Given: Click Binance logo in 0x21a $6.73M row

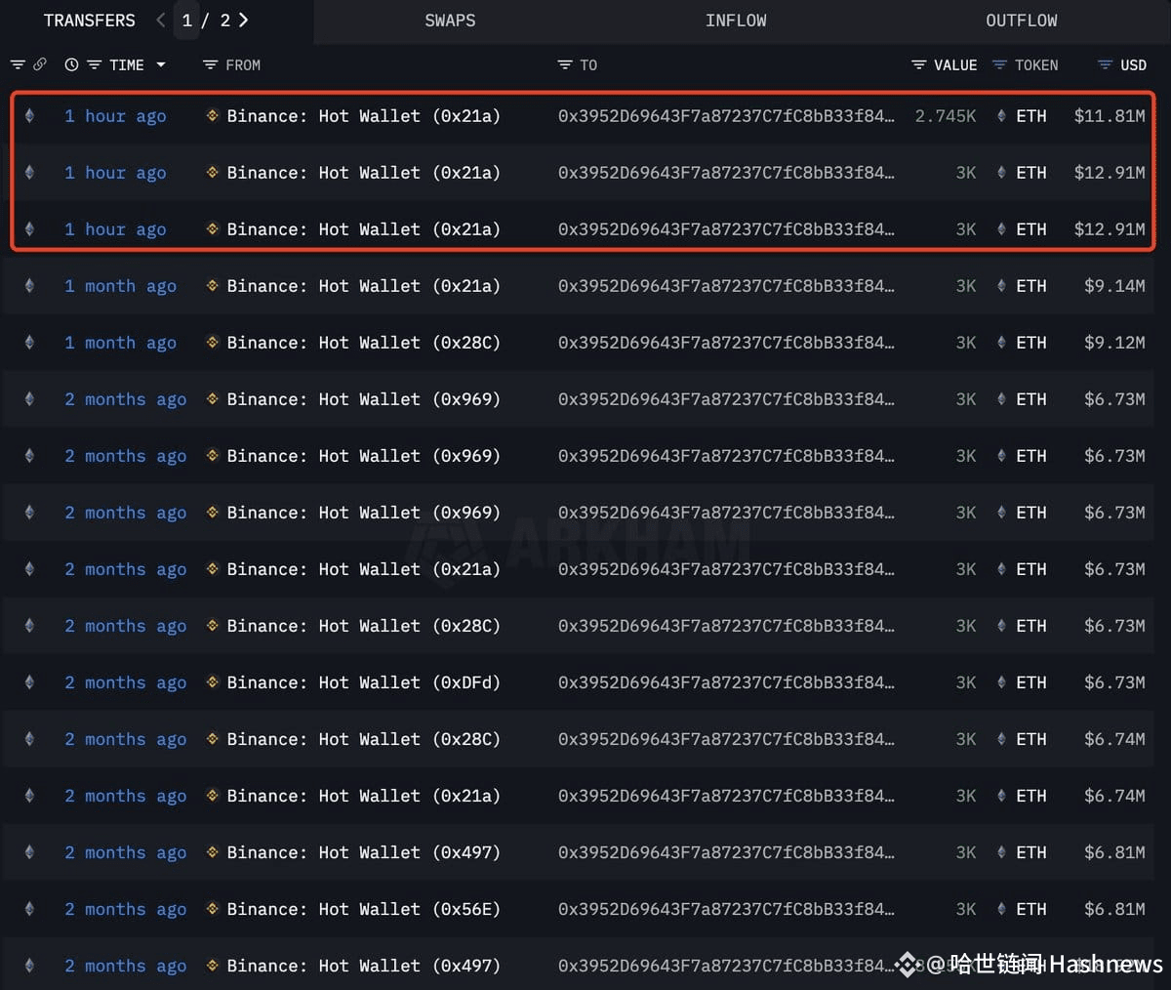Looking at the screenshot, I should 212,569.
